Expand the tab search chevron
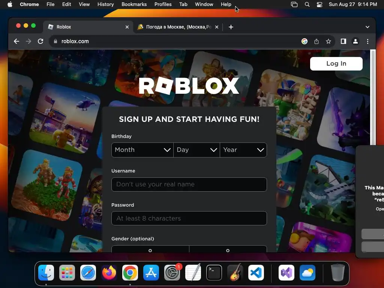This screenshot has width=384, height=288. [367, 27]
